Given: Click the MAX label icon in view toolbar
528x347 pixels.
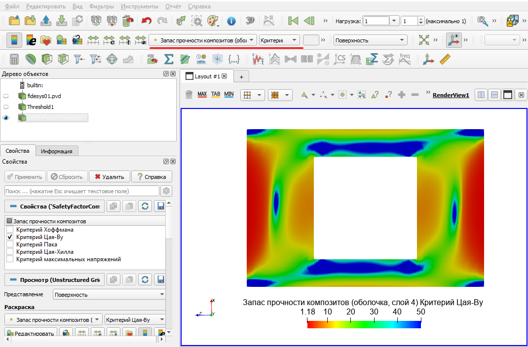Looking at the screenshot, I should (202, 95).
